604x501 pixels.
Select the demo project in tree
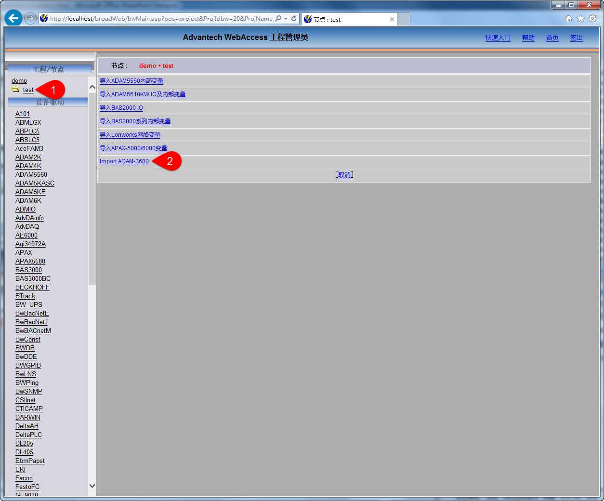[19, 81]
